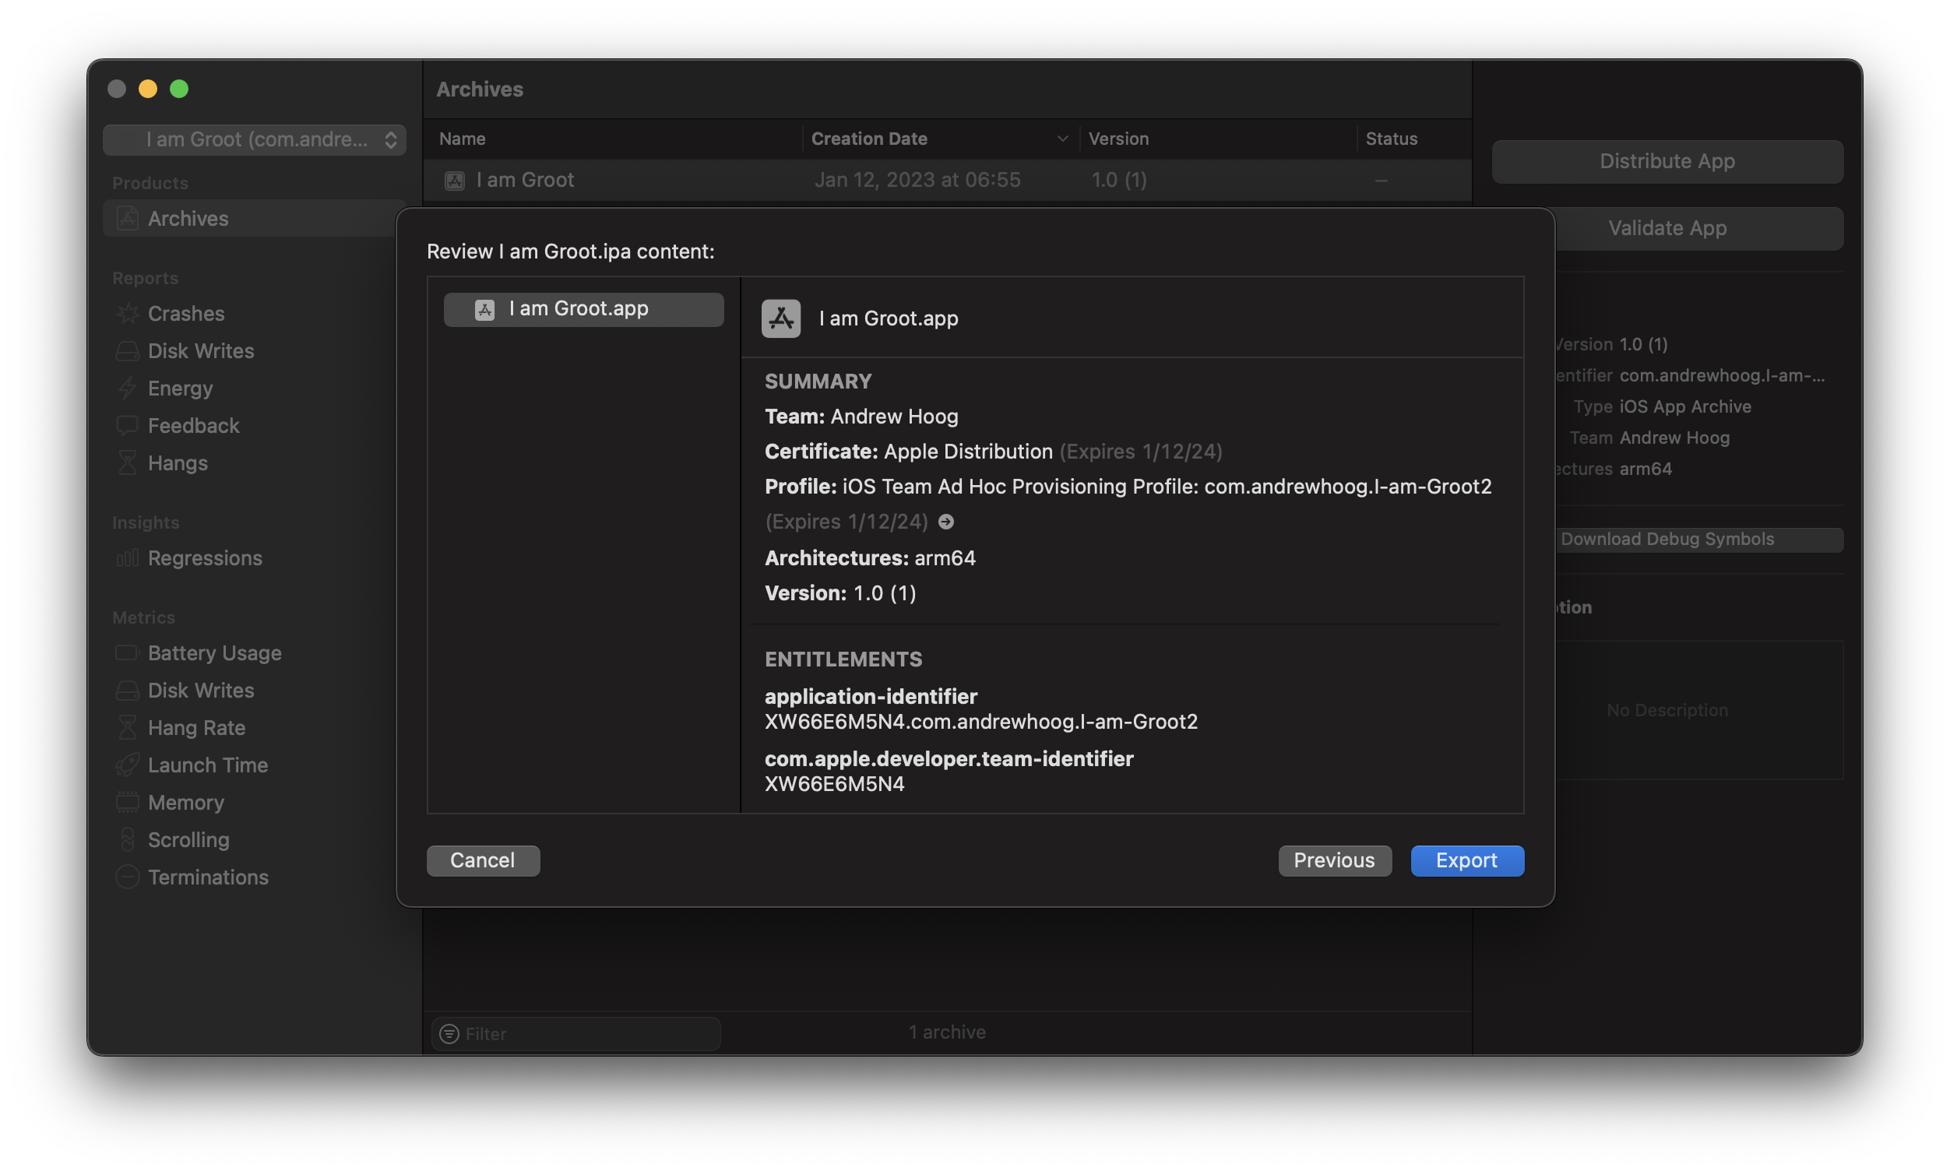Click the Hang Rate hourglass icon
1950x1171 pixels.
click(x=127, y=727)
